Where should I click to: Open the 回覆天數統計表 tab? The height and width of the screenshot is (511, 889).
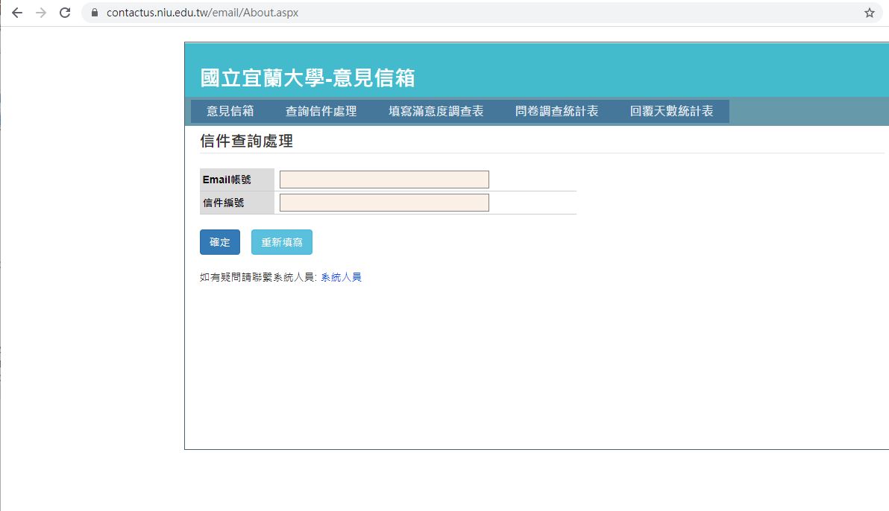tap(671, 111)
